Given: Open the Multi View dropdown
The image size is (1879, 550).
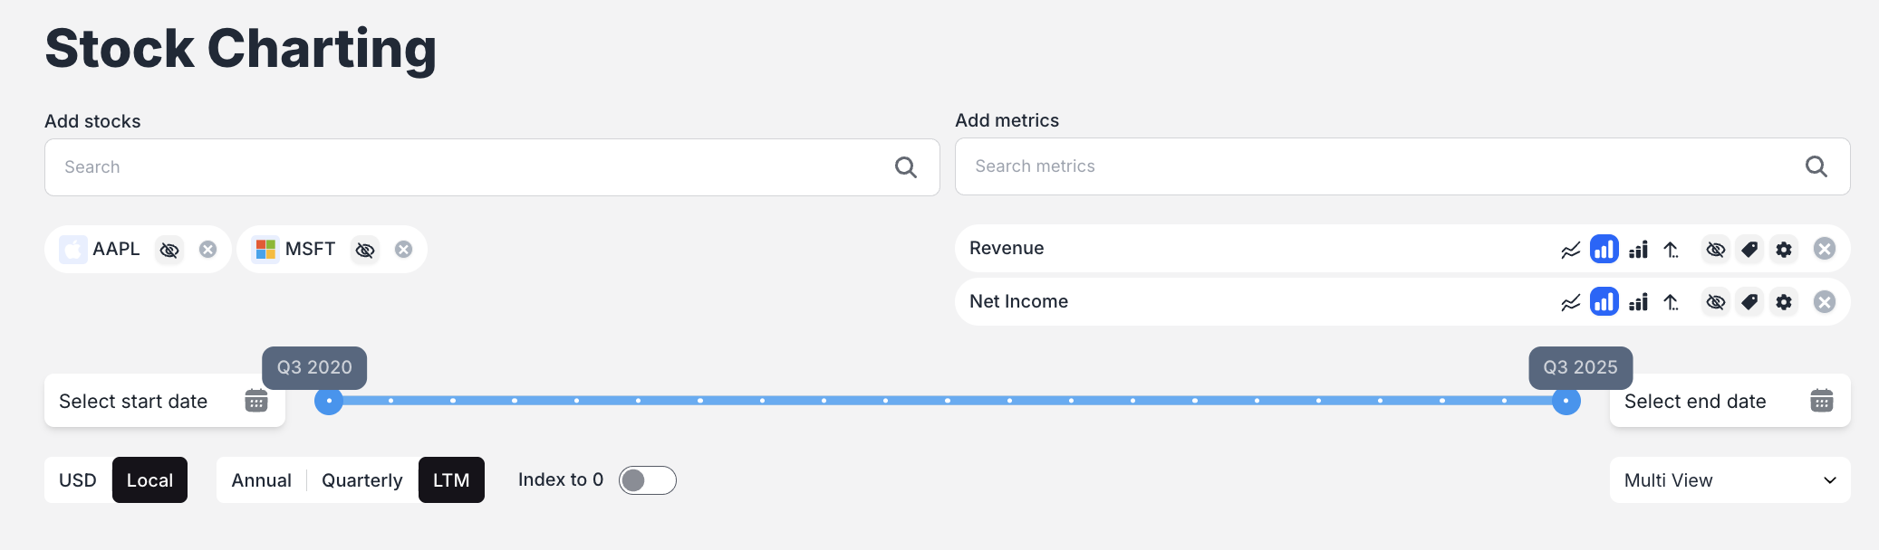Looking at the screenshot, I should [x=1730, y=480].
